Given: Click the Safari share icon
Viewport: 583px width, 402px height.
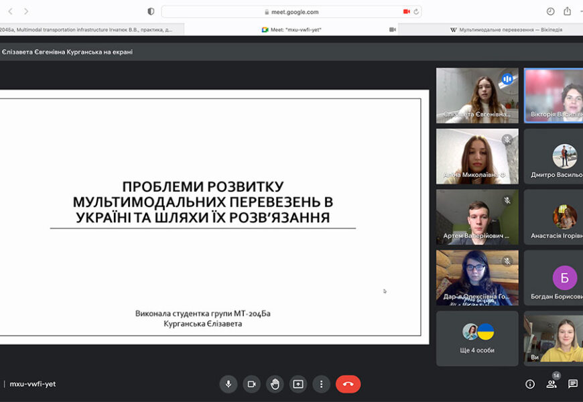Looking at the screenshot, I should (x=568, y=11).
